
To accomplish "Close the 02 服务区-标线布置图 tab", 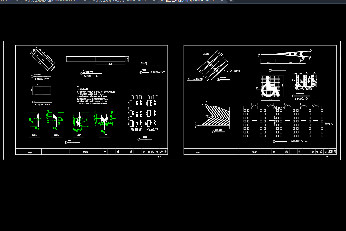I will pyautogui.click(x=85, y=1).
